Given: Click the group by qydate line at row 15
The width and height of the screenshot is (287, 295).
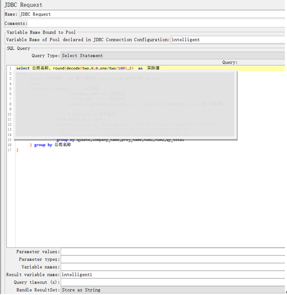Looking at the screenshot, I should pos(120,140).
